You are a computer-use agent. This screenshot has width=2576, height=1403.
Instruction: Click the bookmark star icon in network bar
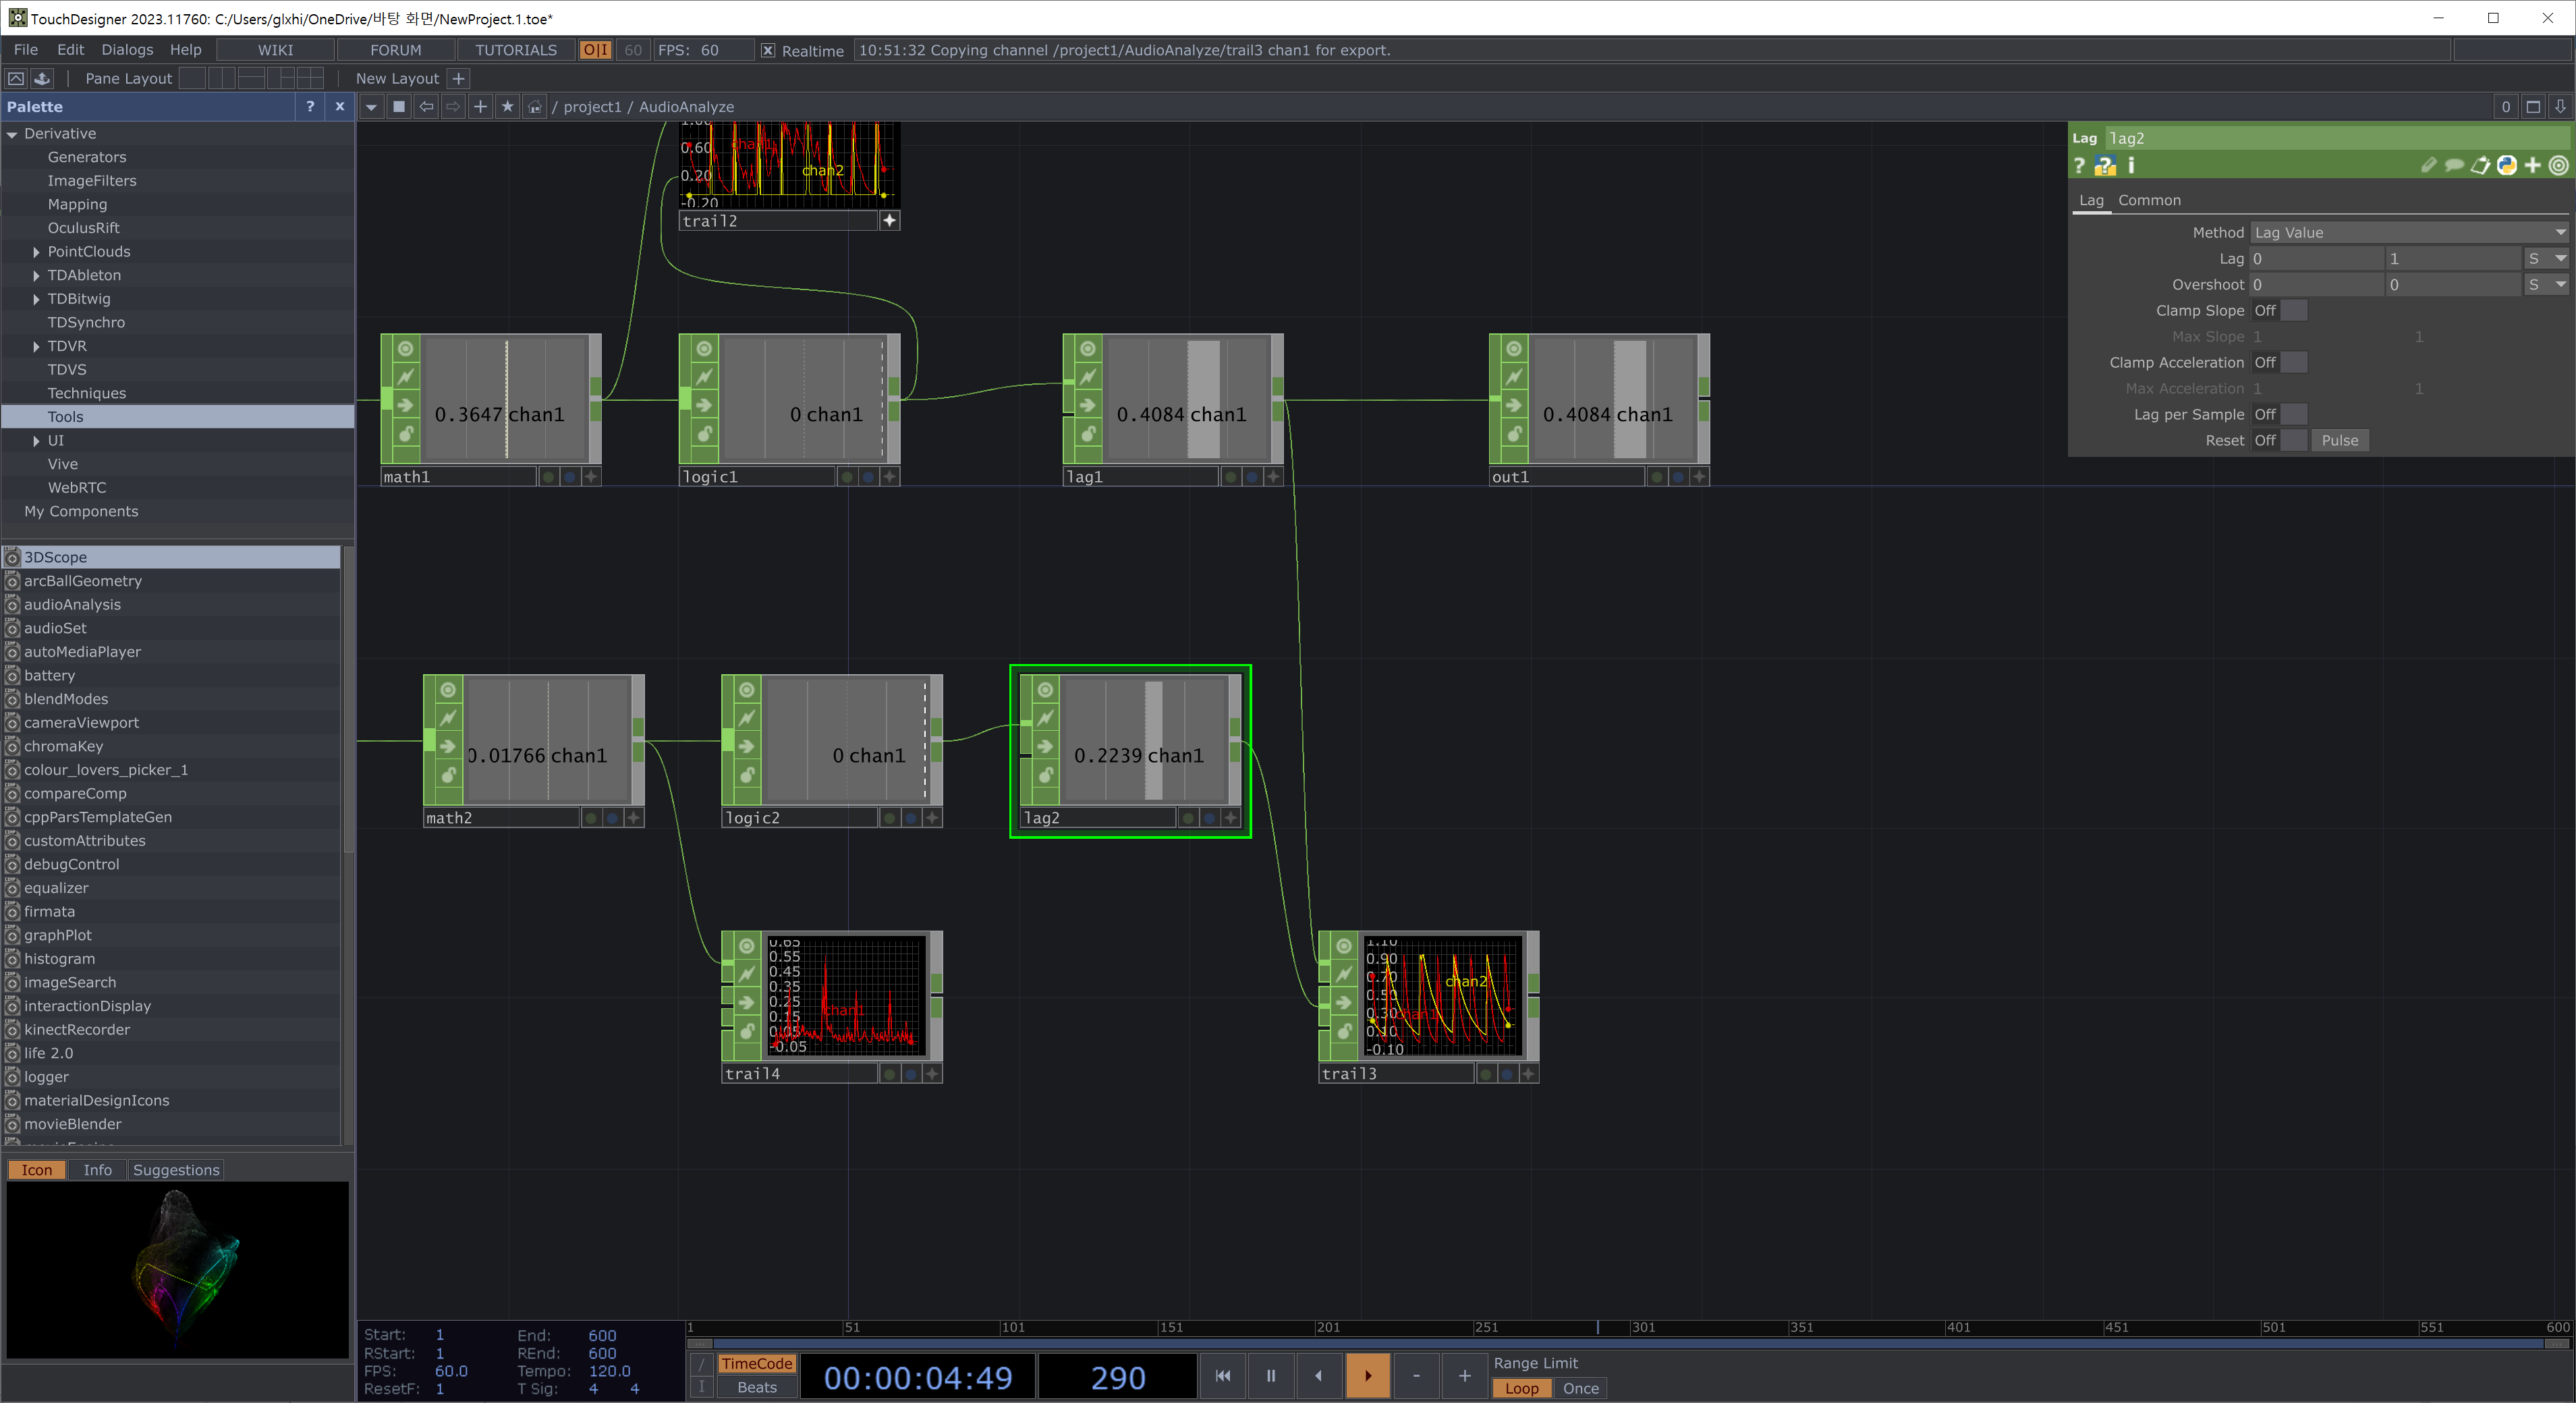[x=507, y=107]
